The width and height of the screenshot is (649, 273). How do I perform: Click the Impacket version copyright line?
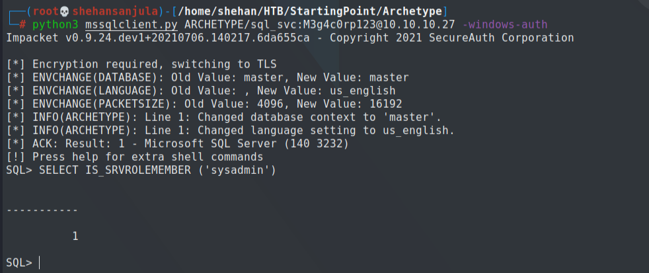(289, 37)
